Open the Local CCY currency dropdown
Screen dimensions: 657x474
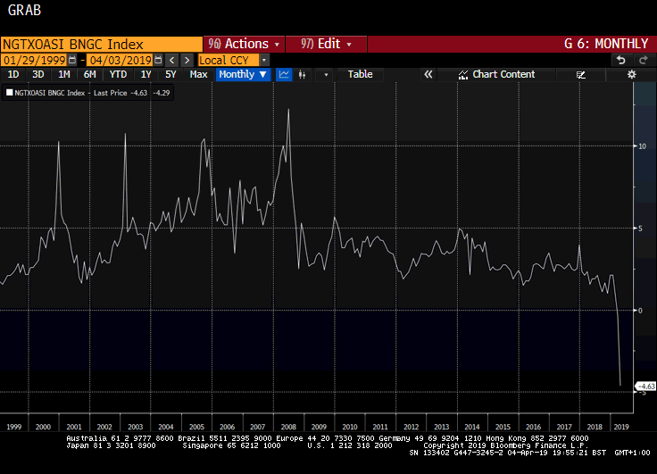point(264,60)
